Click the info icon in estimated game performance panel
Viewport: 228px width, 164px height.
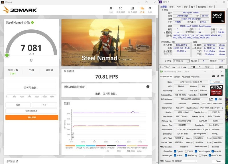(148, 87)
